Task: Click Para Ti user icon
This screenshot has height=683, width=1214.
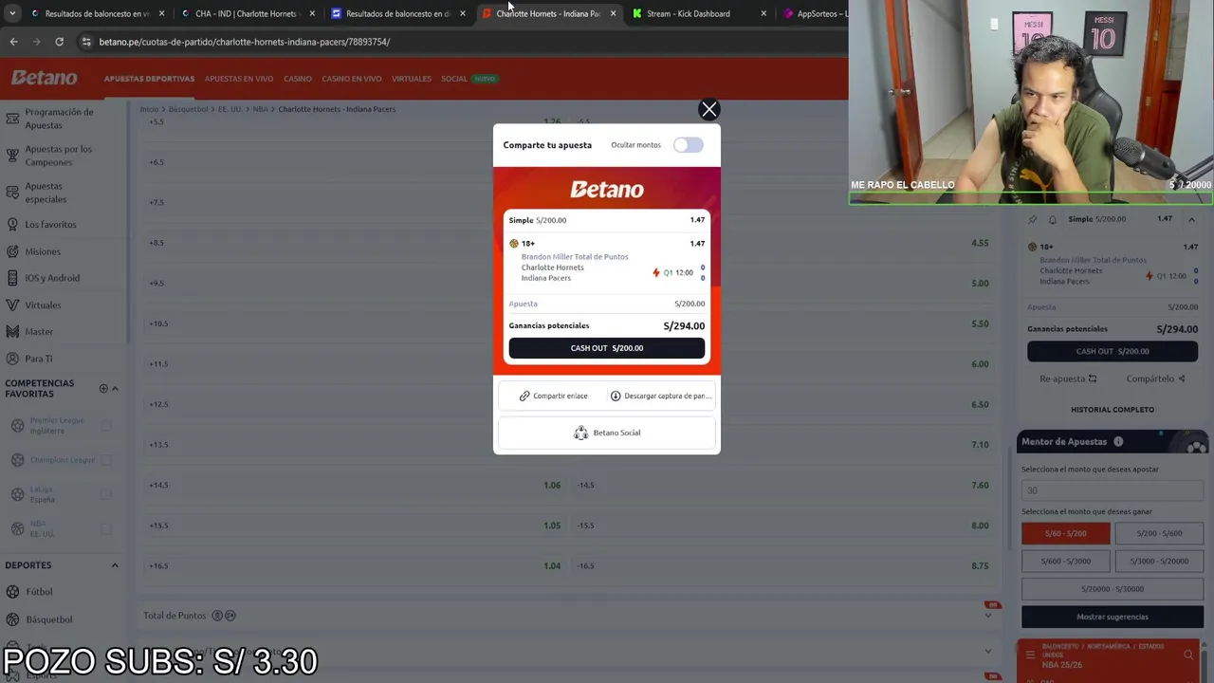Action: [x=12, y=359]
